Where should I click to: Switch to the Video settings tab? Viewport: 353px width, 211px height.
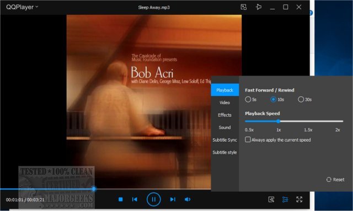[x=224, y=102]
